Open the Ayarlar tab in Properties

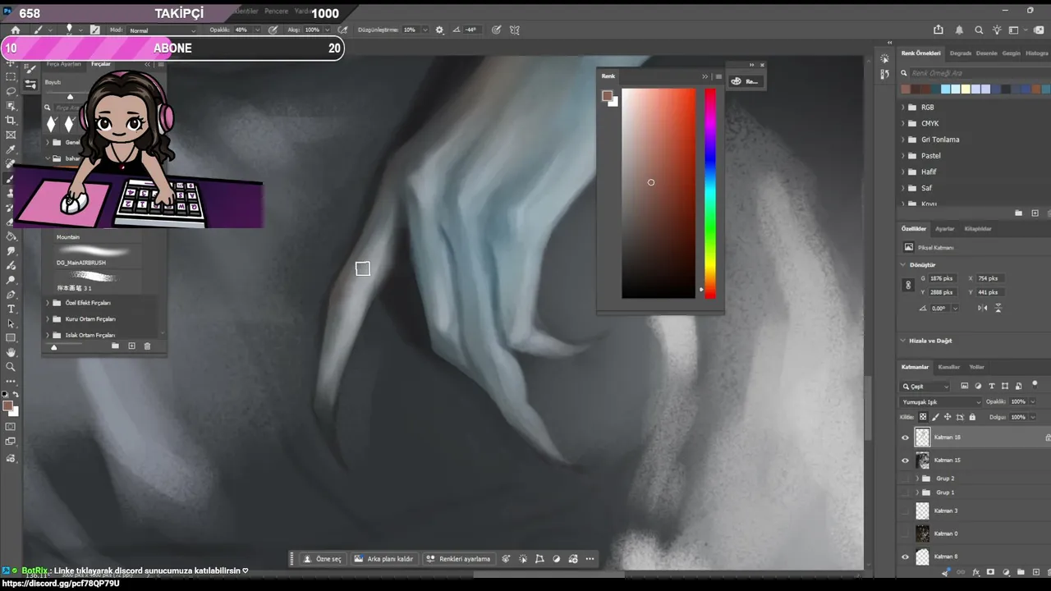[x=944, y=229]
